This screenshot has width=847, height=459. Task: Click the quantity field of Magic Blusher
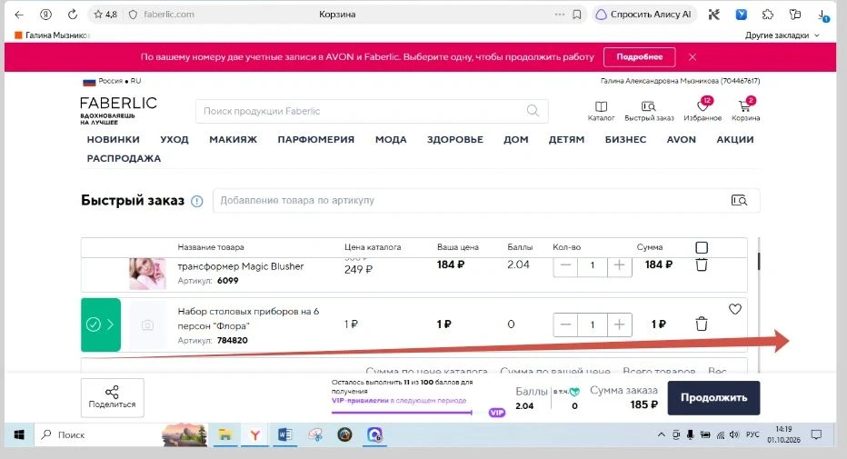(593, 265)
